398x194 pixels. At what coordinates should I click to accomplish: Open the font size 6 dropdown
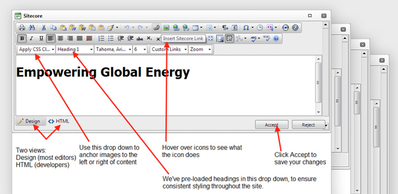tap(140, 49)
